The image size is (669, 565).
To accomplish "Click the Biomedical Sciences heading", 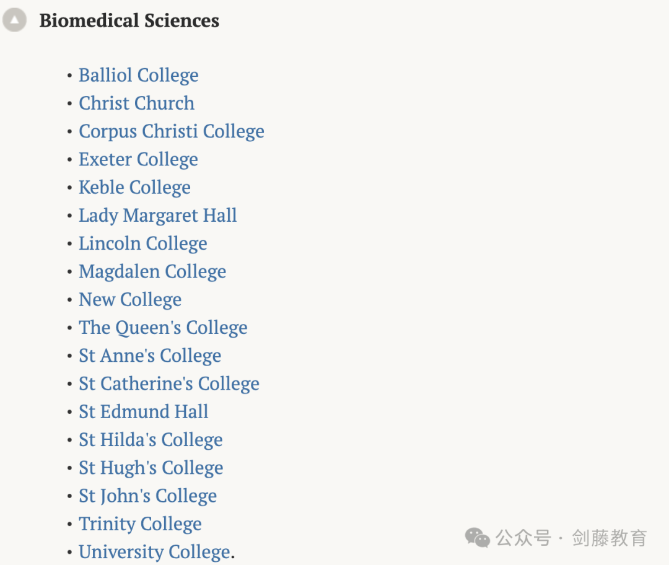I will tap(129, 20).
